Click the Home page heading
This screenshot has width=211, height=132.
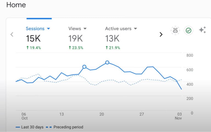pyautogui.click(x=16, y=5)
